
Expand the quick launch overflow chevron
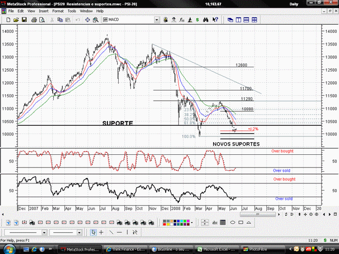pyautogui.click(x=50, y=249)
